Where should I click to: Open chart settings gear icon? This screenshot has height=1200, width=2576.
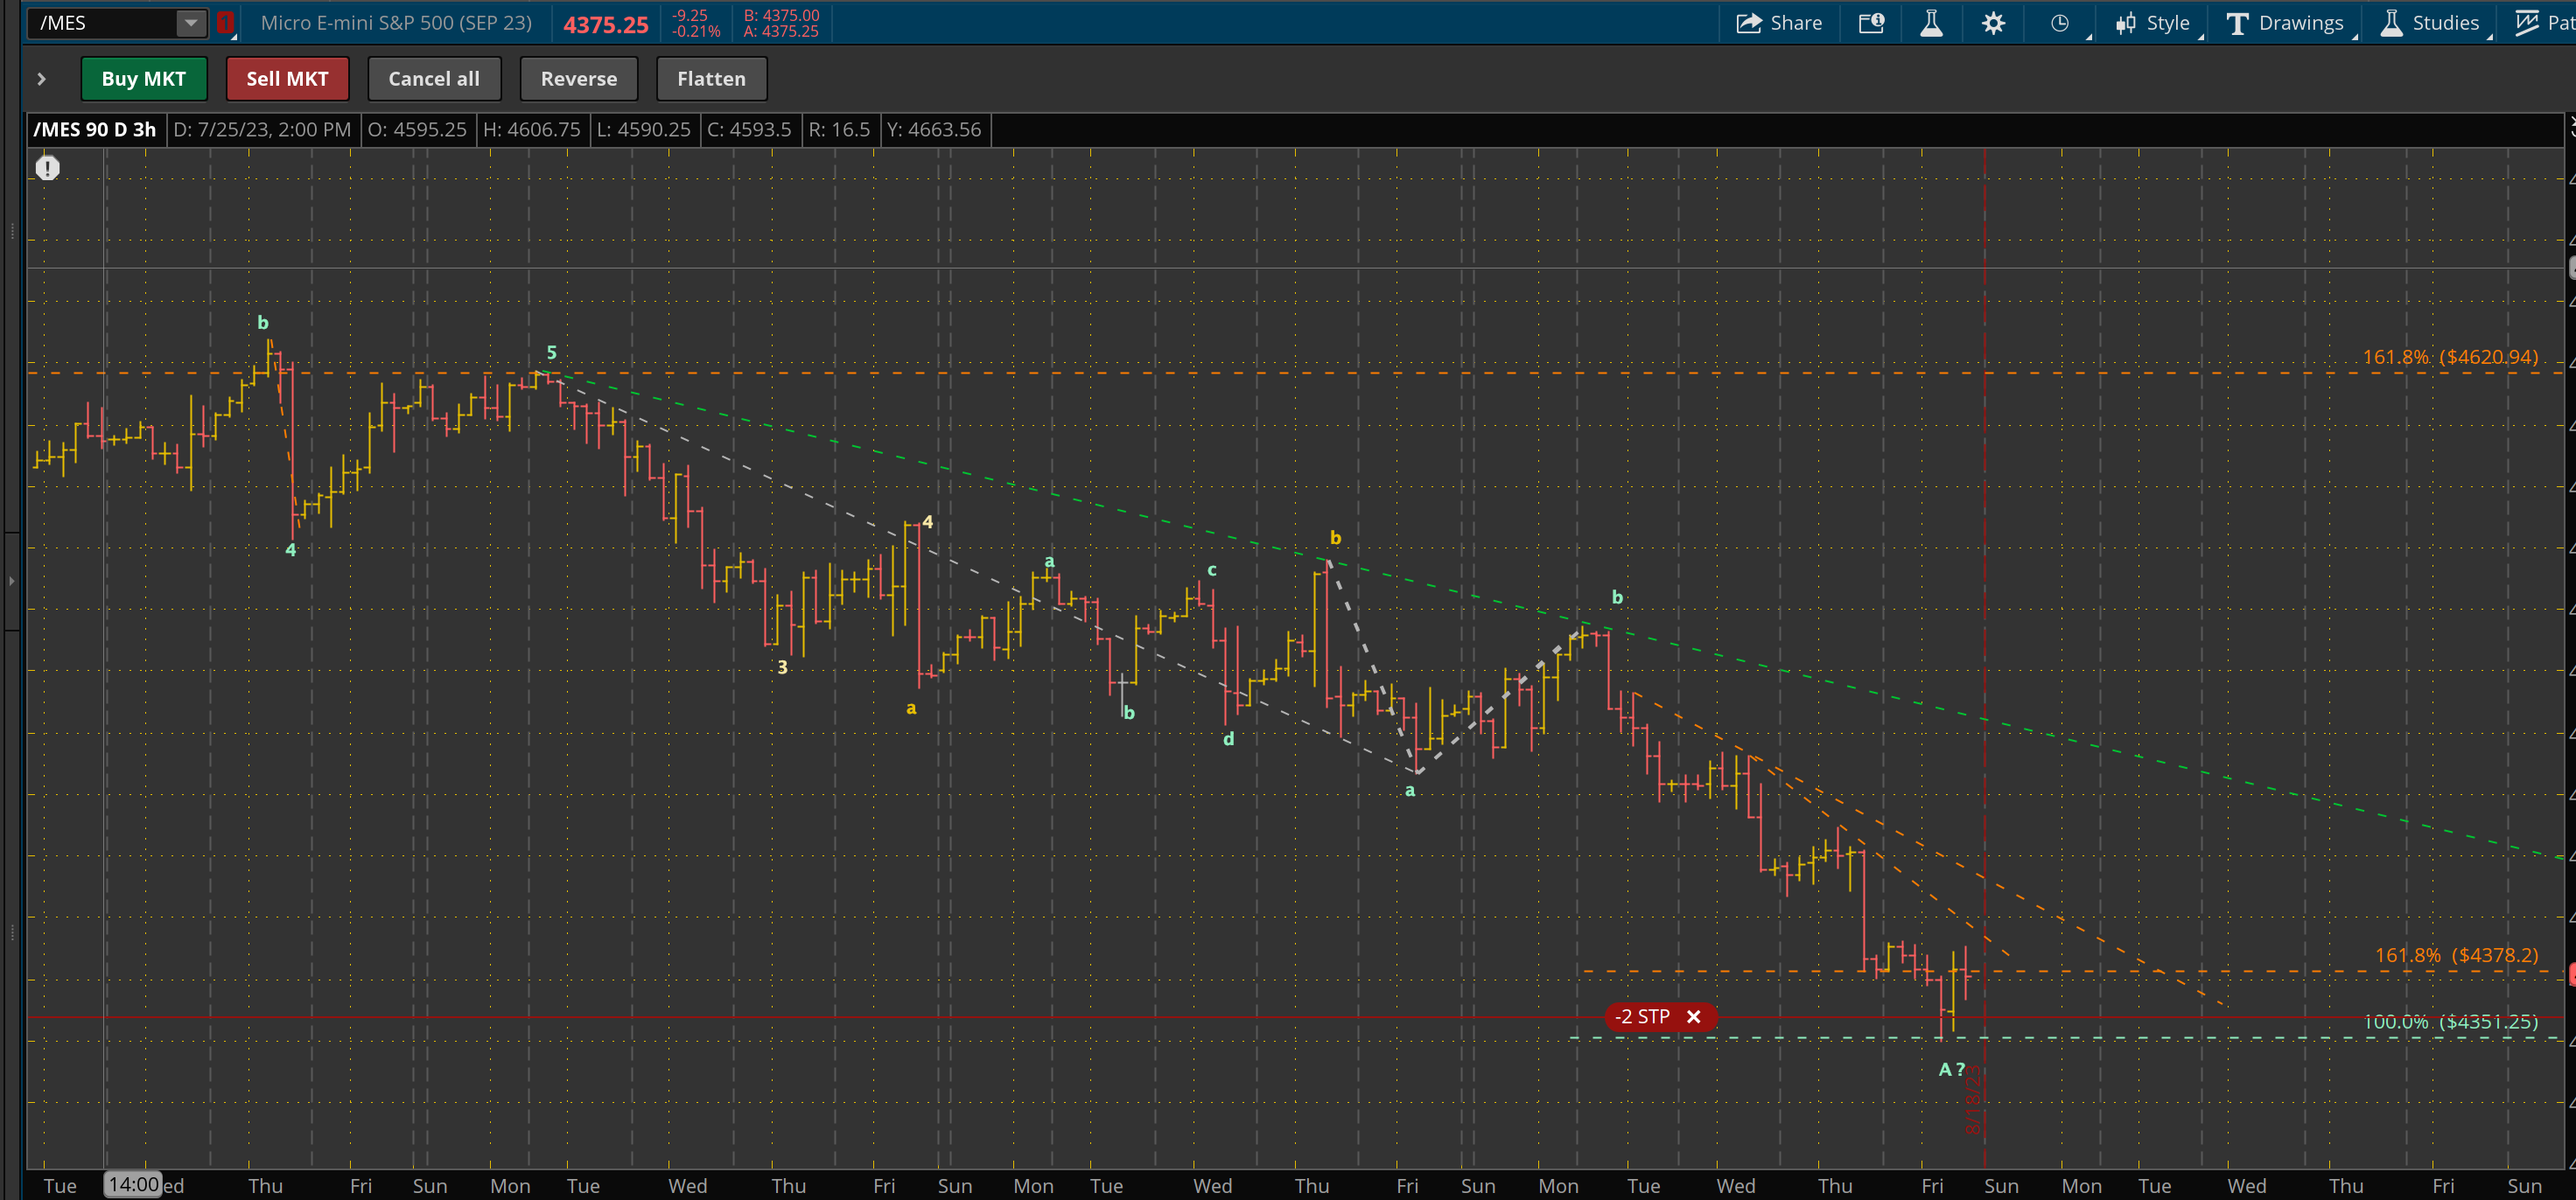pos(1993,23)
